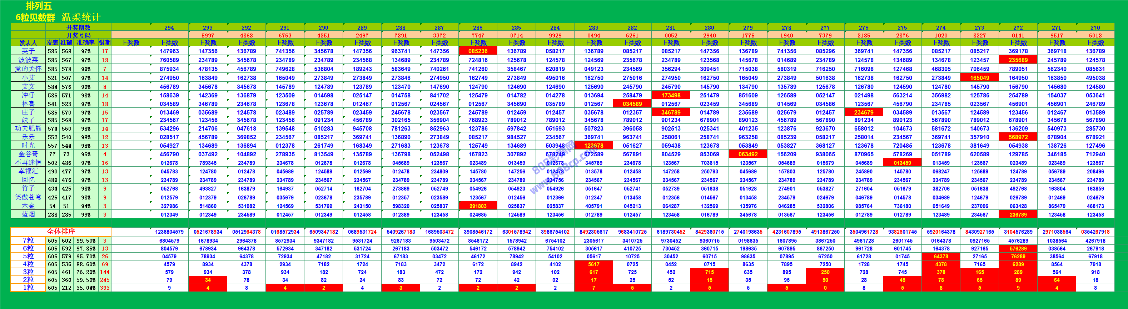Viewport: 1128px width, 309px height.
Task: Click the red highlighted cell 085236
Action: (478, 51)
